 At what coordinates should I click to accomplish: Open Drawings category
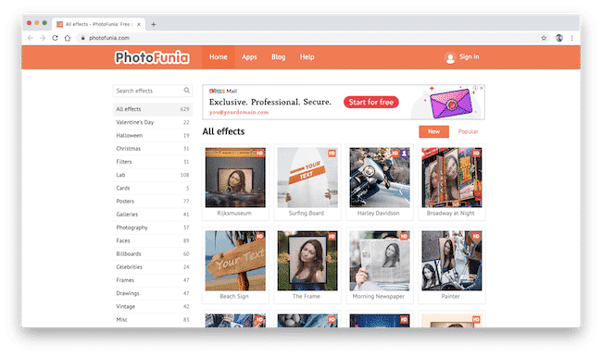(153, 293)
